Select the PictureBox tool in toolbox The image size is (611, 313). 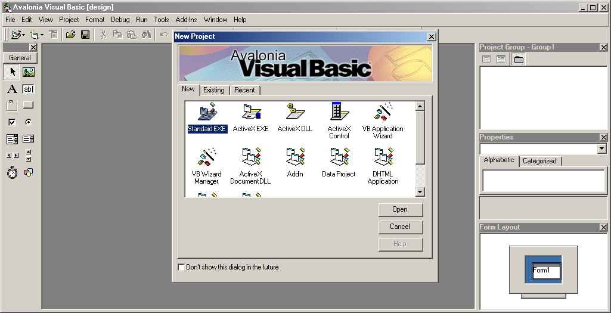pyautogui.click(x=28, y=73)
